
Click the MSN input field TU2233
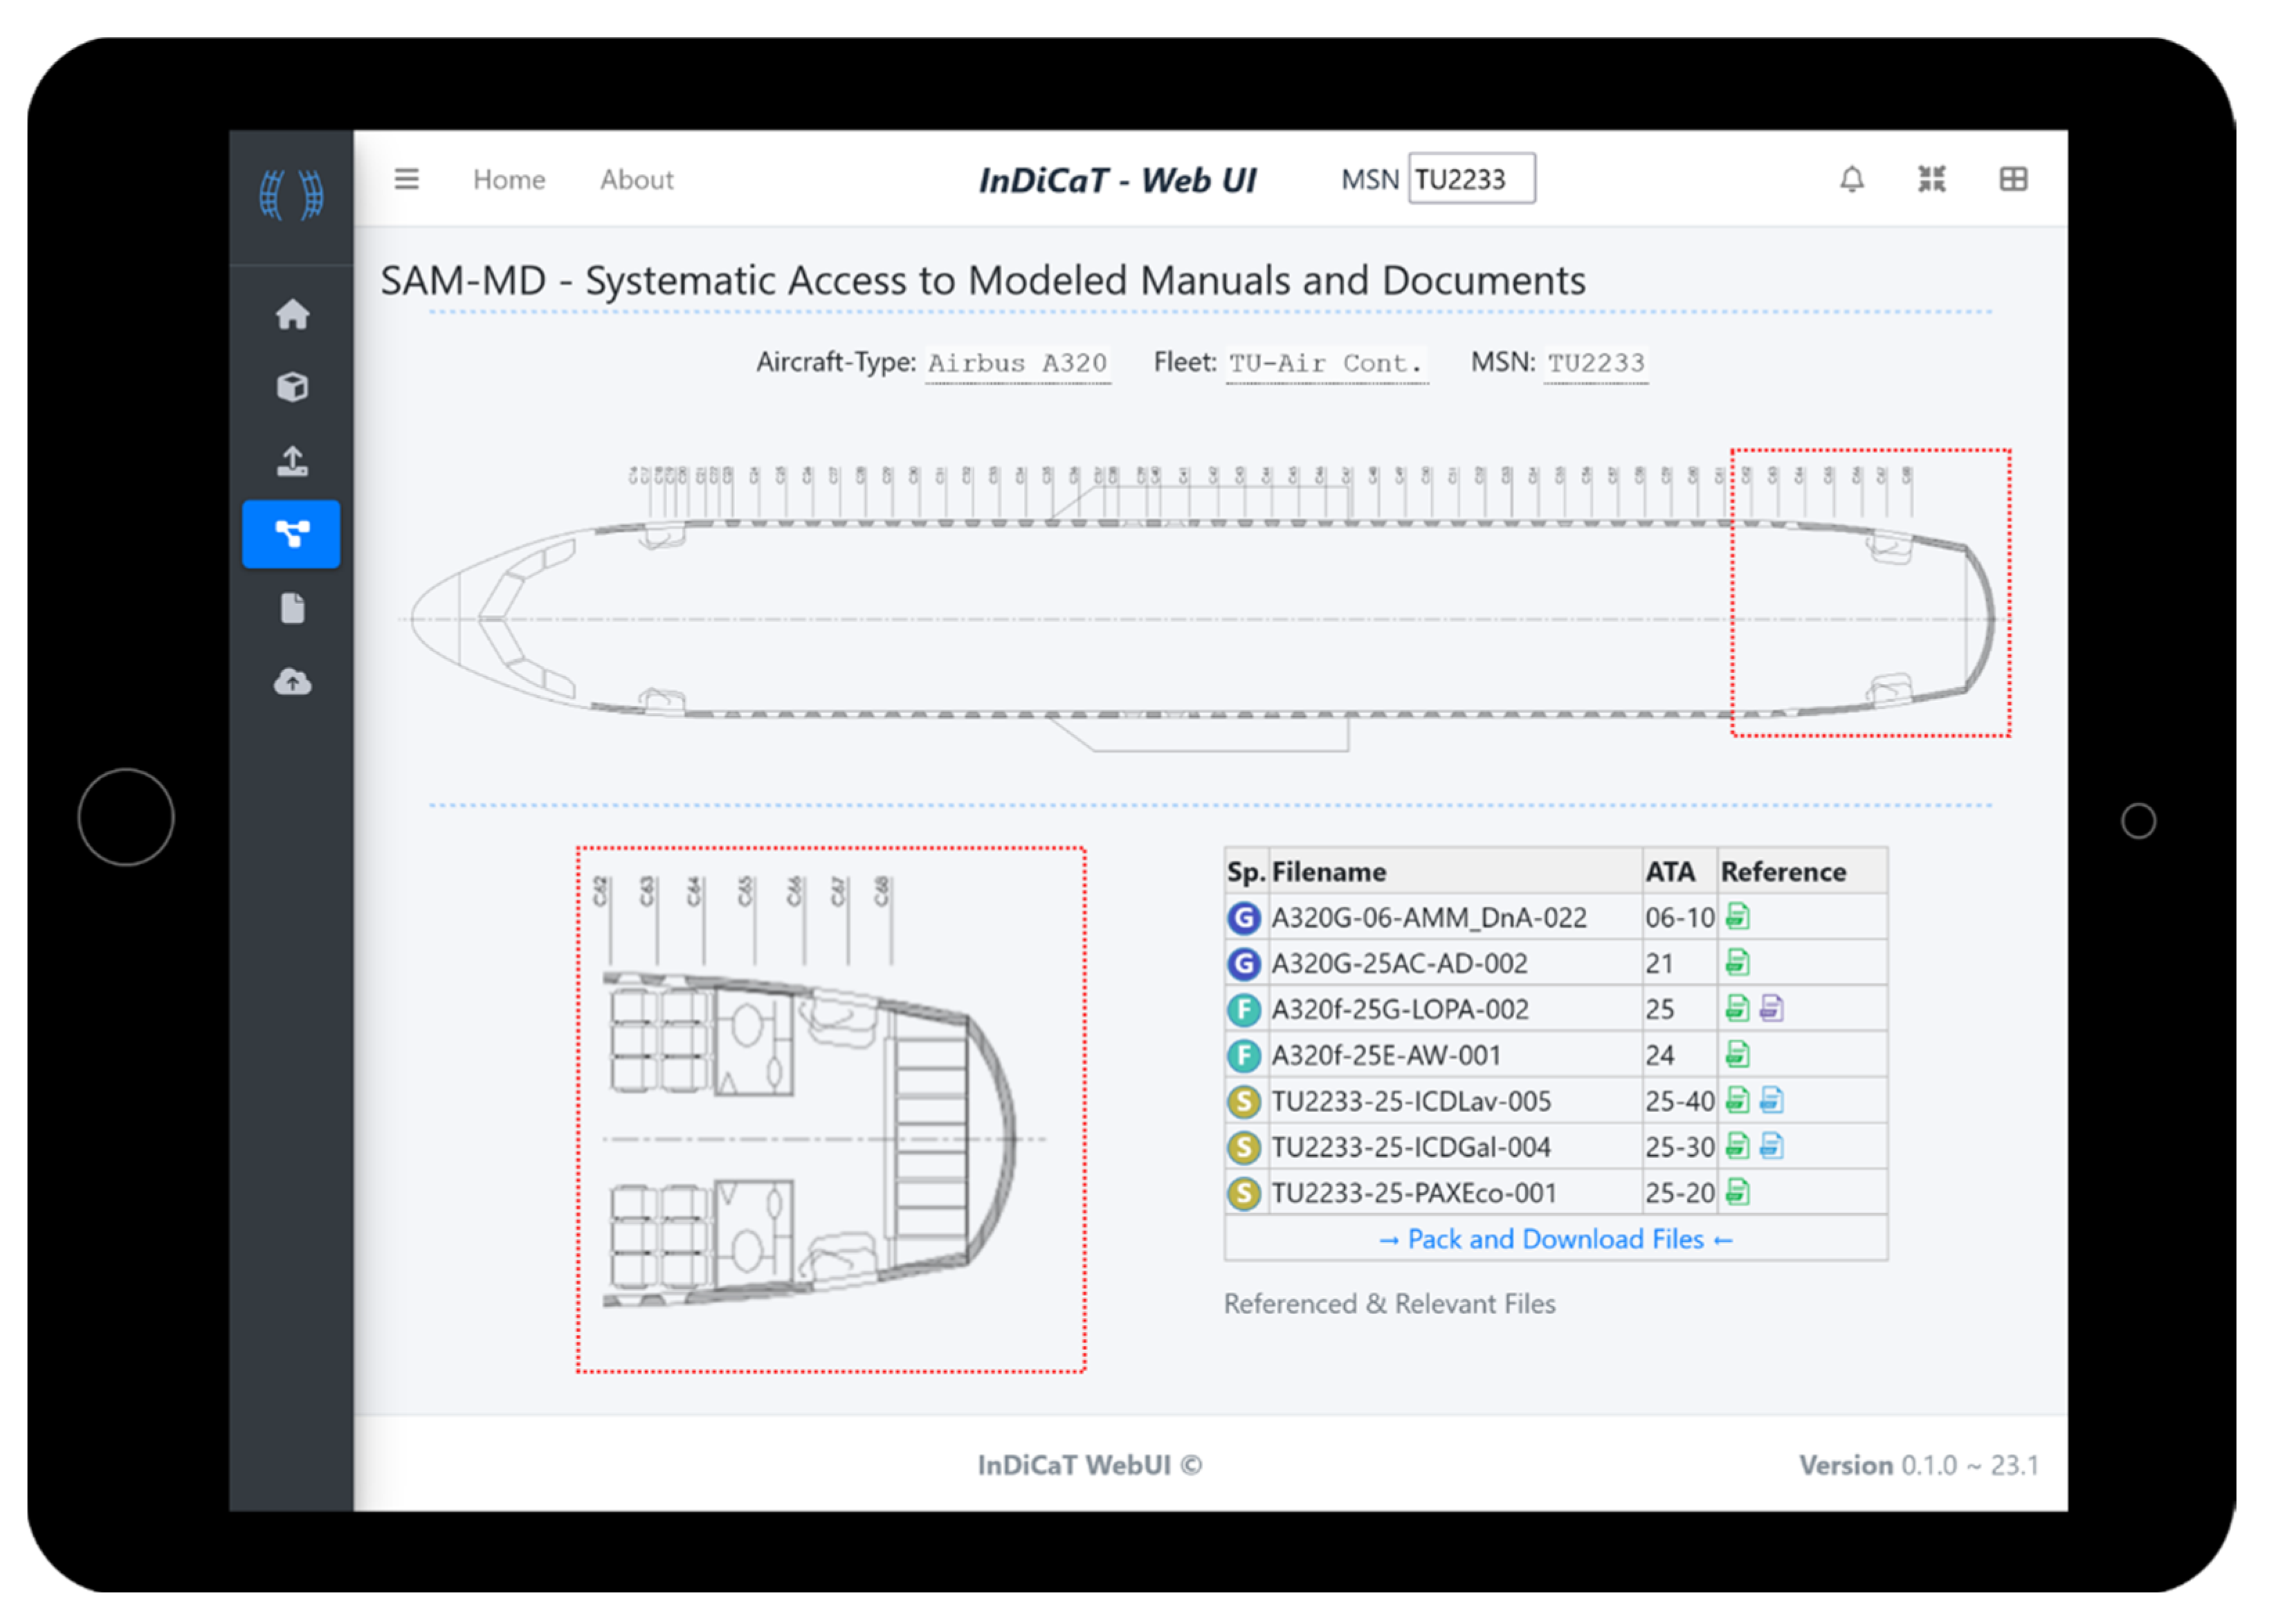click(1471, 180)
